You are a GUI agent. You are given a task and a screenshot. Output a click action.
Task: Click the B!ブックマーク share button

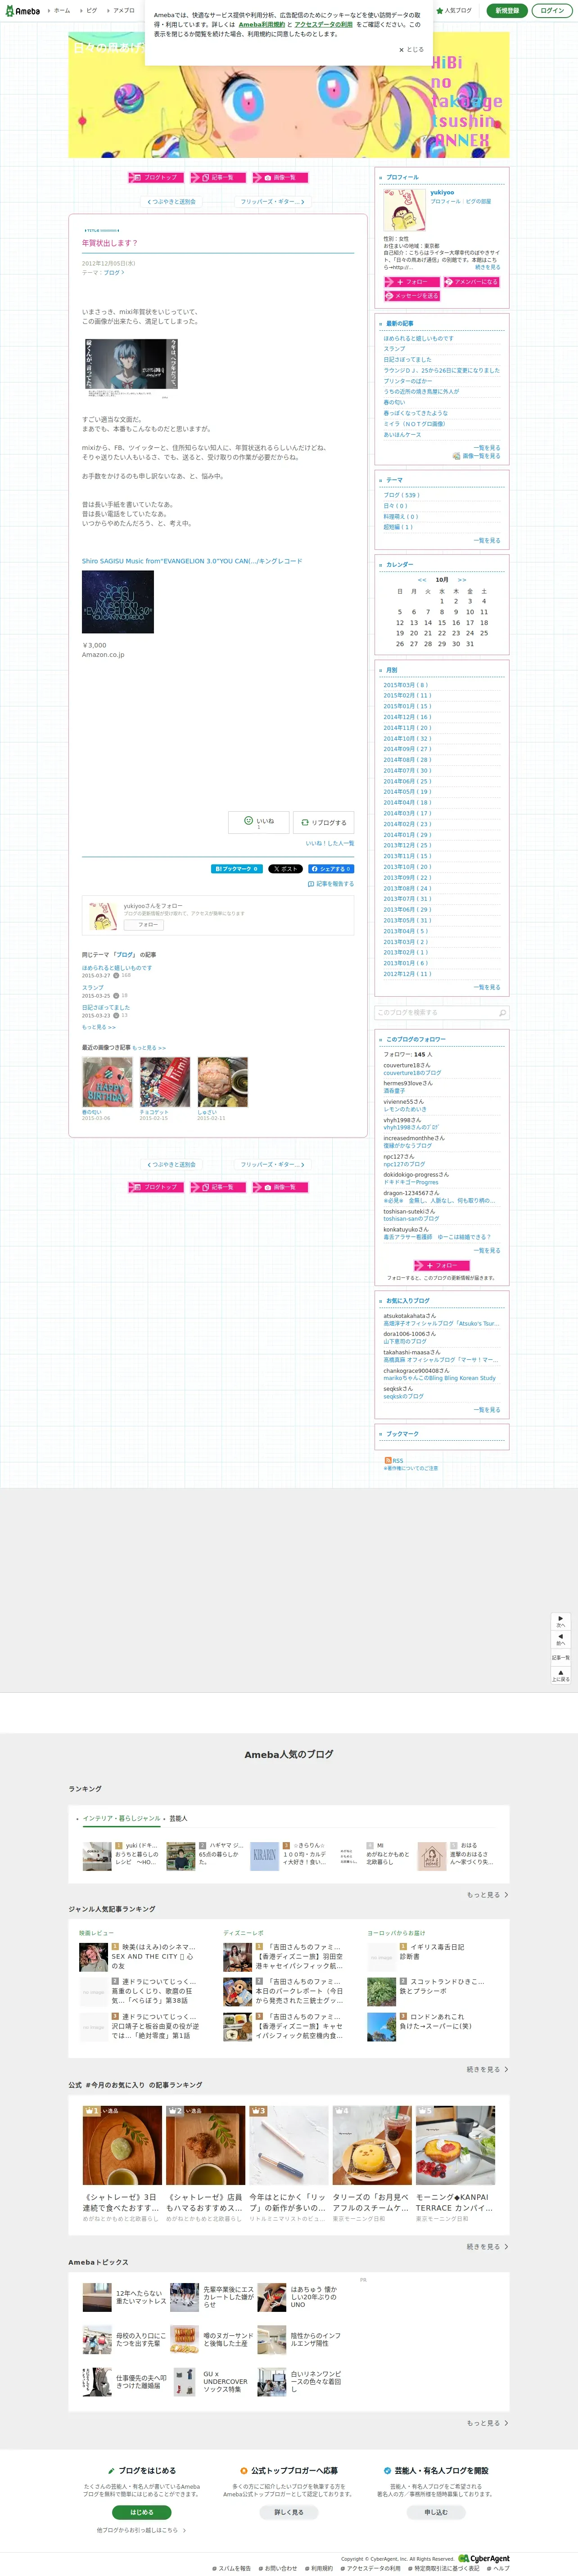(237, 869)
